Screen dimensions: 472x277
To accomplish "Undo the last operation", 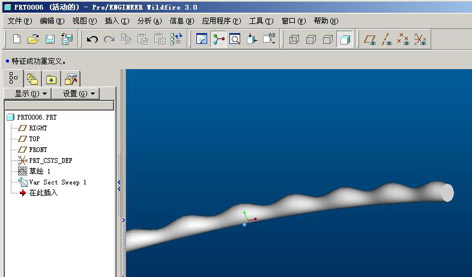I will coord(92,40).
